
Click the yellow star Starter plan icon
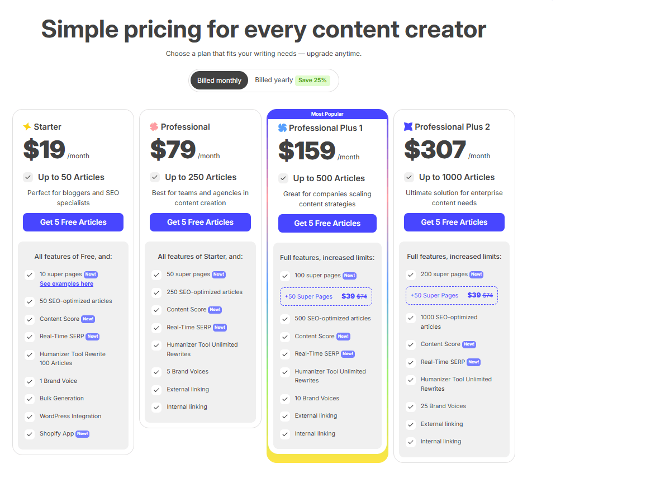(x=27, y=127)
